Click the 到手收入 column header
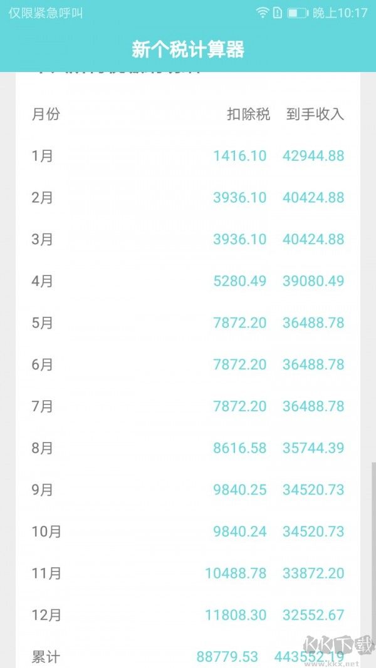Viewport: 376px width, 668px height. pyautogui.click(x=315, y=115)
